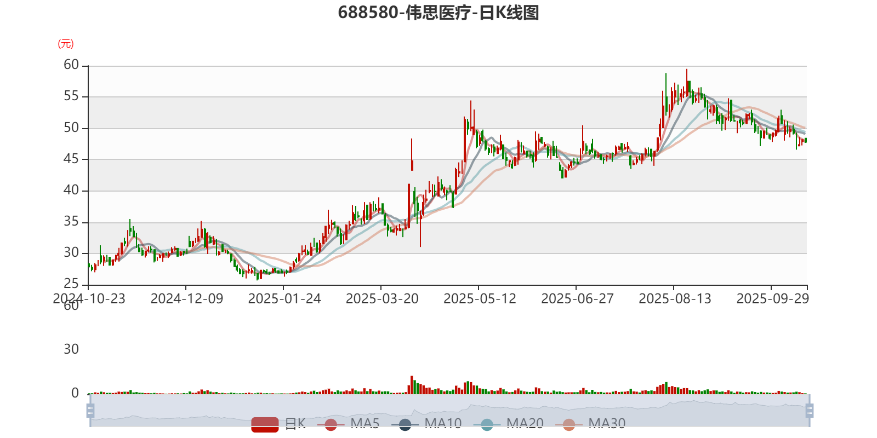877x438 pixels.
Task: Click the chart title 688580-伟思医疗-日K线图
Action: (x=438, y=13)
